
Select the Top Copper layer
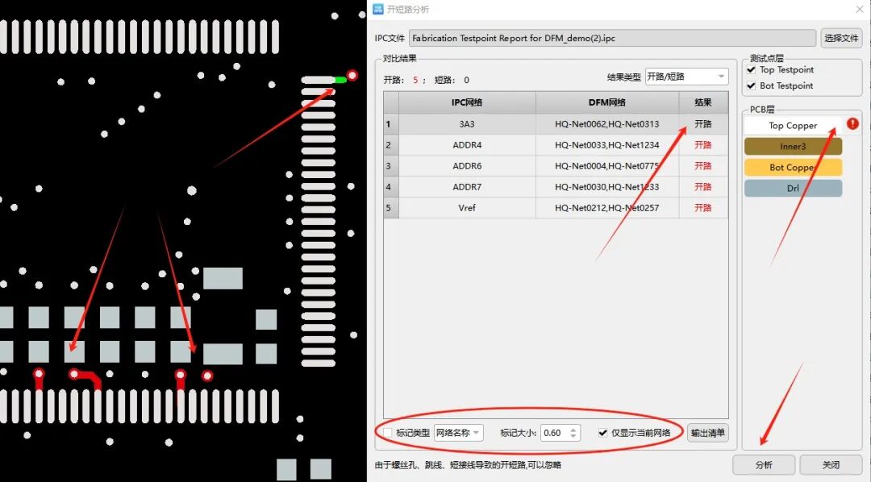(793, 126)
